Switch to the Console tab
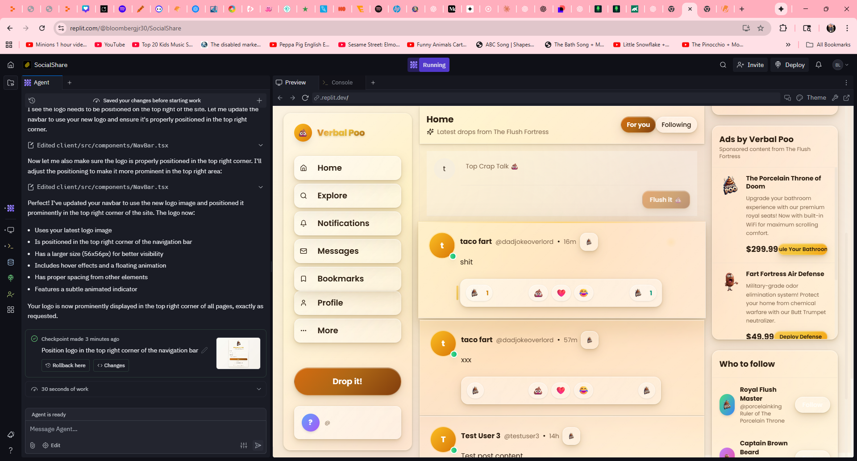Image resolution: width=857 pixels, height=461 pixels. pyautogui.click(x=342, y=83)
